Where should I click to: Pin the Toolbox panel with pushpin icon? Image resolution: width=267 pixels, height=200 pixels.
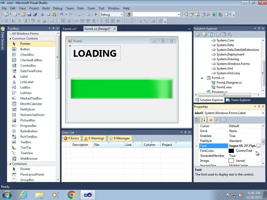(53, 28)
